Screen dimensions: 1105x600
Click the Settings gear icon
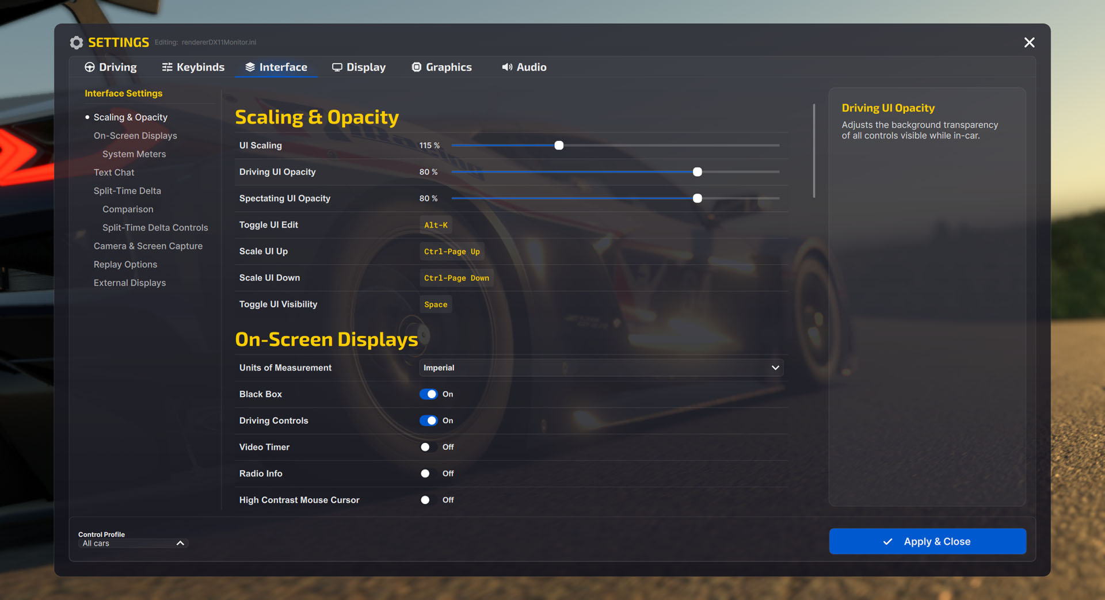77,43
